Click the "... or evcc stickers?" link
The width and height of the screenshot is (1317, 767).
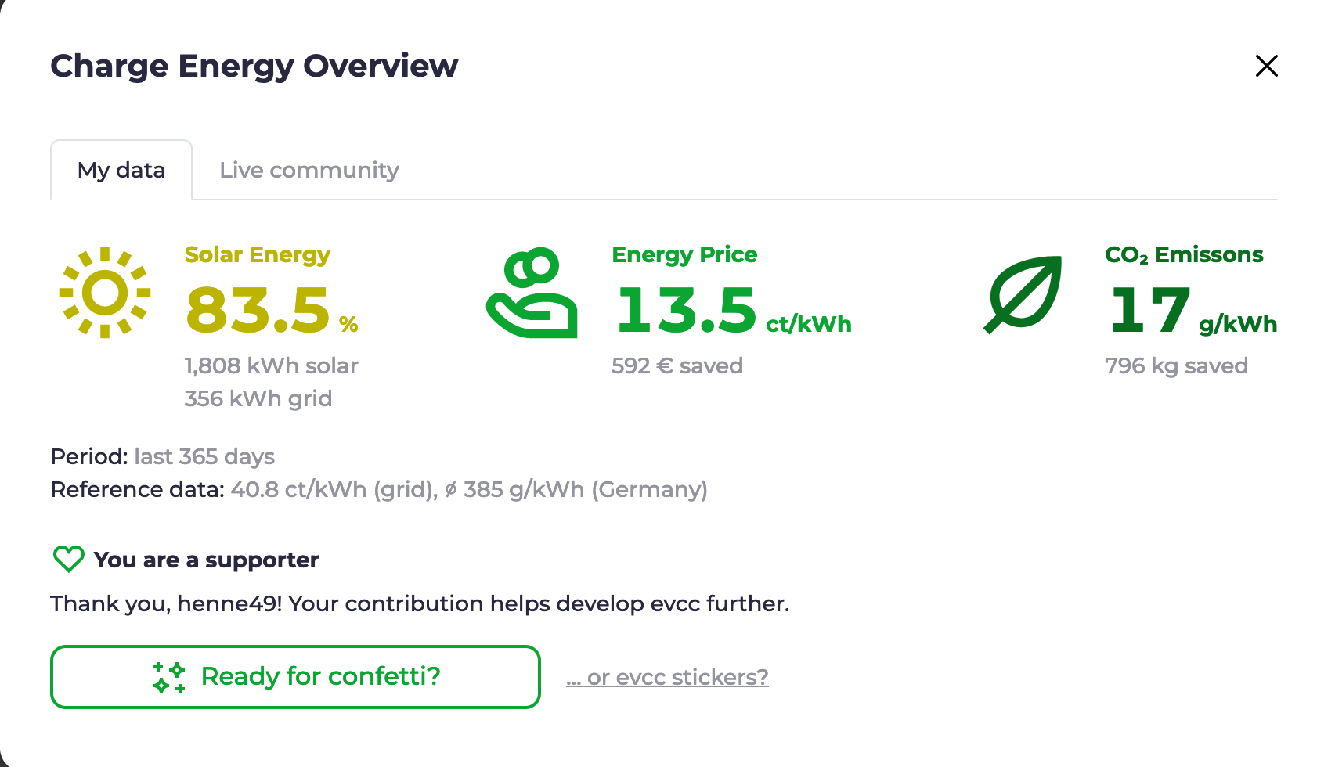(666, 676)
